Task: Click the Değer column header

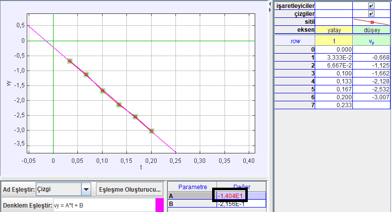Action: pyautogui.click(x=241, y=187)
